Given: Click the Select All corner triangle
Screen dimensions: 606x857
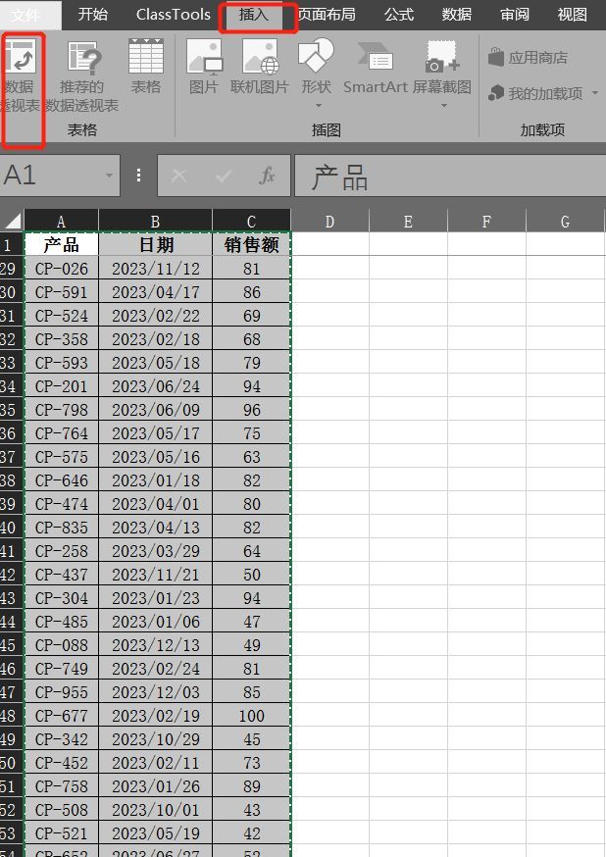Looking at the screenshot, I should (13, 221).
